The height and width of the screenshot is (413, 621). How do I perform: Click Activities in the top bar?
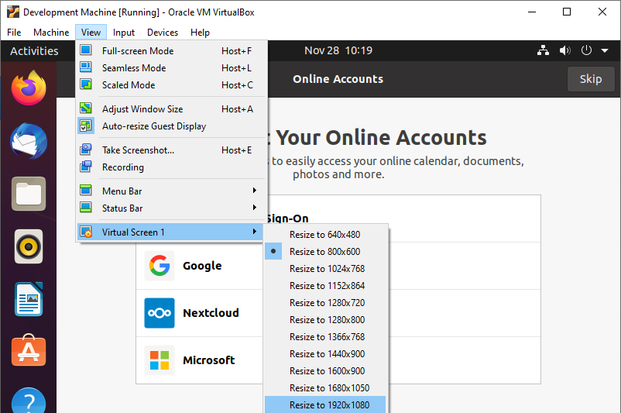point(34,50)
